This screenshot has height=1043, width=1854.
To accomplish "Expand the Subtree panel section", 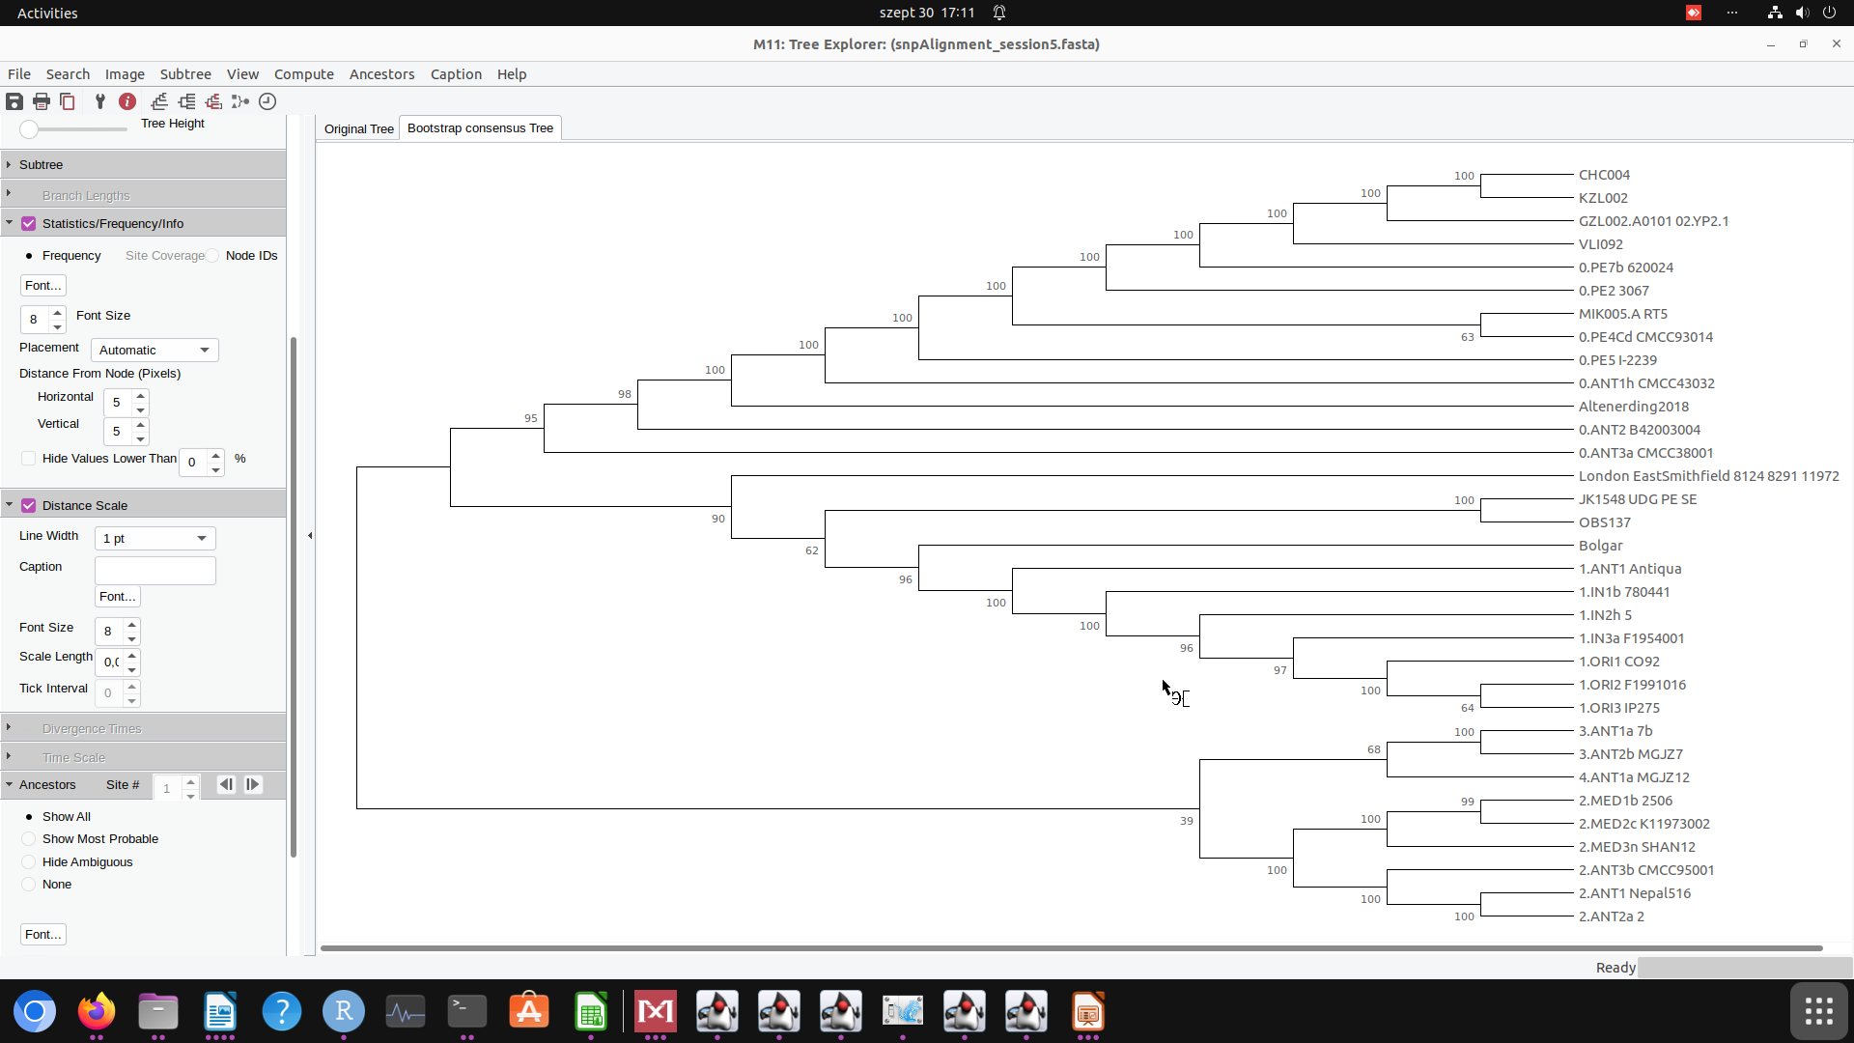I will 41,165.
